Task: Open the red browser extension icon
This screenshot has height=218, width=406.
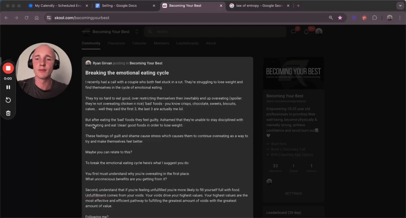Action: [x=364, y=18]
